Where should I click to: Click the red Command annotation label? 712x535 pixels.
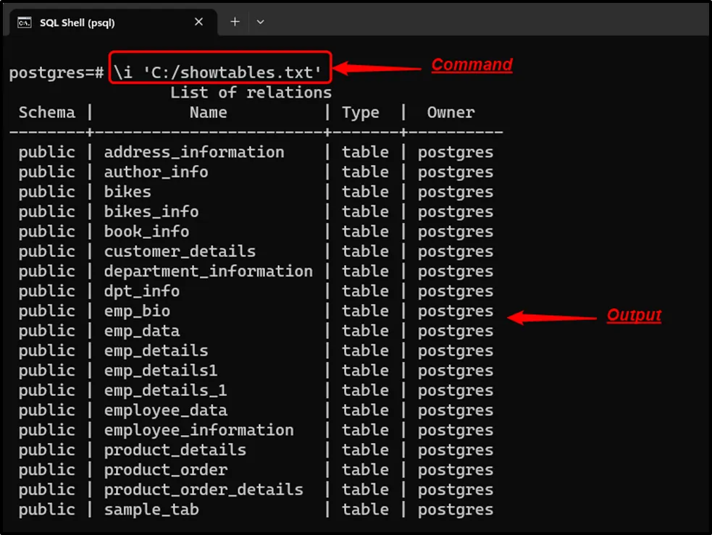pyautogui.click(x=472, y=64)
